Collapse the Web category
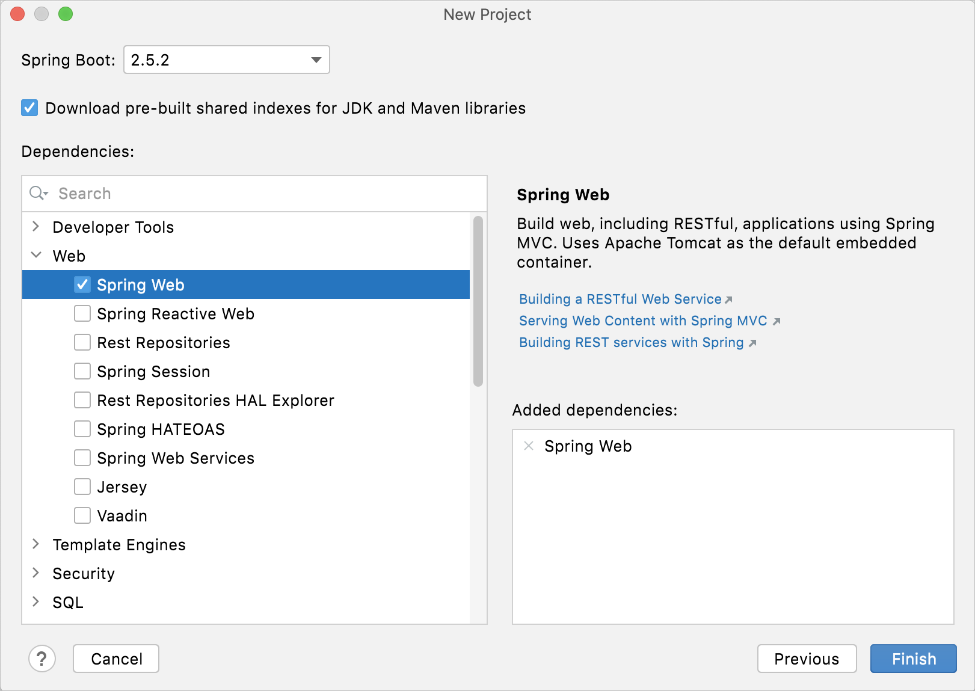 pyautogui.click(x=36, y=256)
